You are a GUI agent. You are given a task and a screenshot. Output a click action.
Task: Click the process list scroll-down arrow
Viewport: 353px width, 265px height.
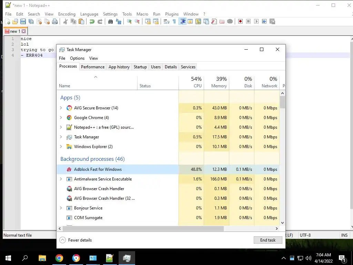(283, 223)
